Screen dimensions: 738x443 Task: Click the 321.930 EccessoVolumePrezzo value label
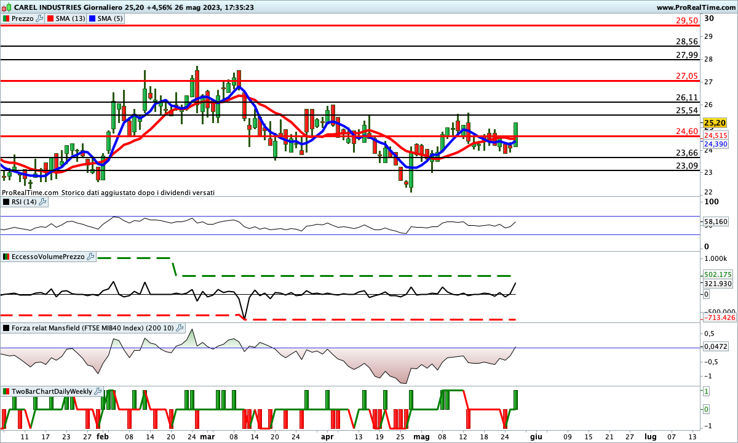tap(716, 284)
